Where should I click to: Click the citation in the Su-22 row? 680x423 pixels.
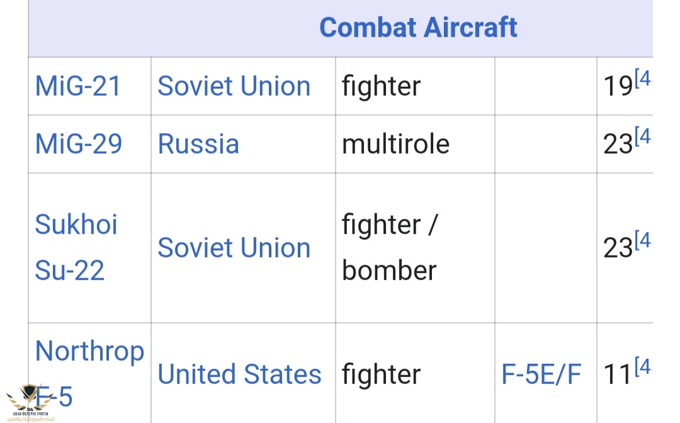click(643, 240)
